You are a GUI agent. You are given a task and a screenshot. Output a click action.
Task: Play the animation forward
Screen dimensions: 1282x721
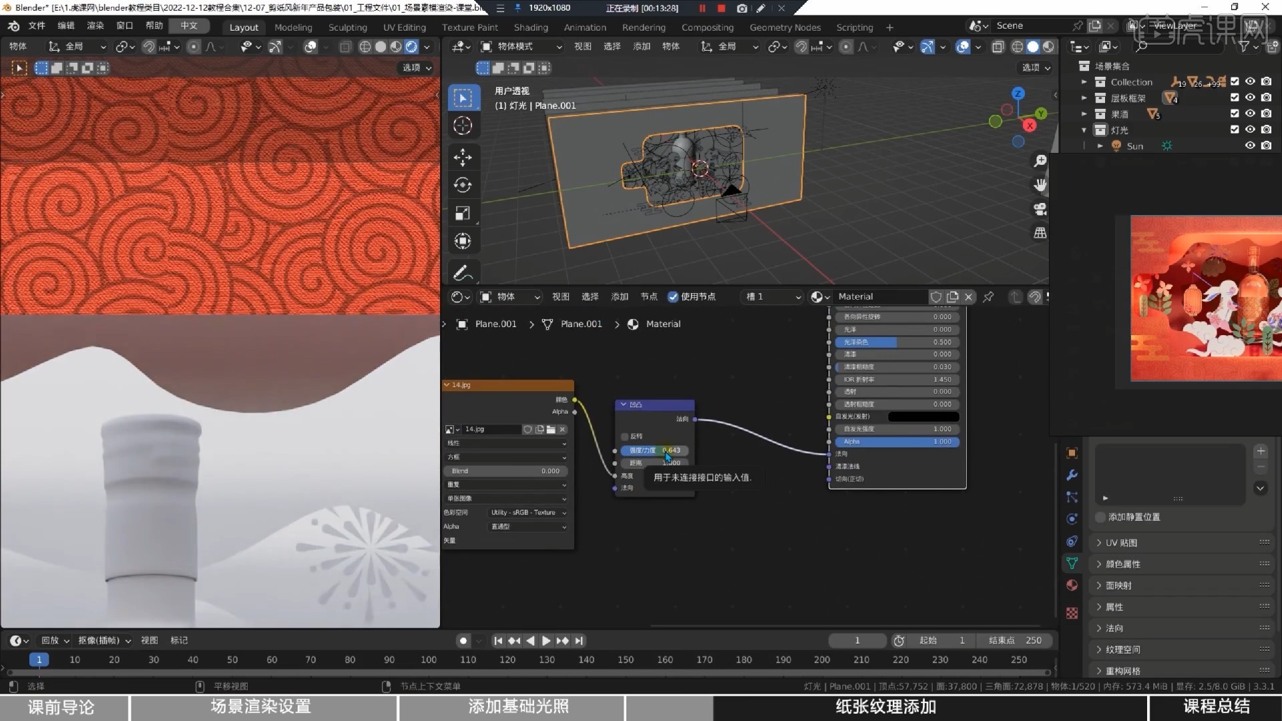click(x=546, y=641)
